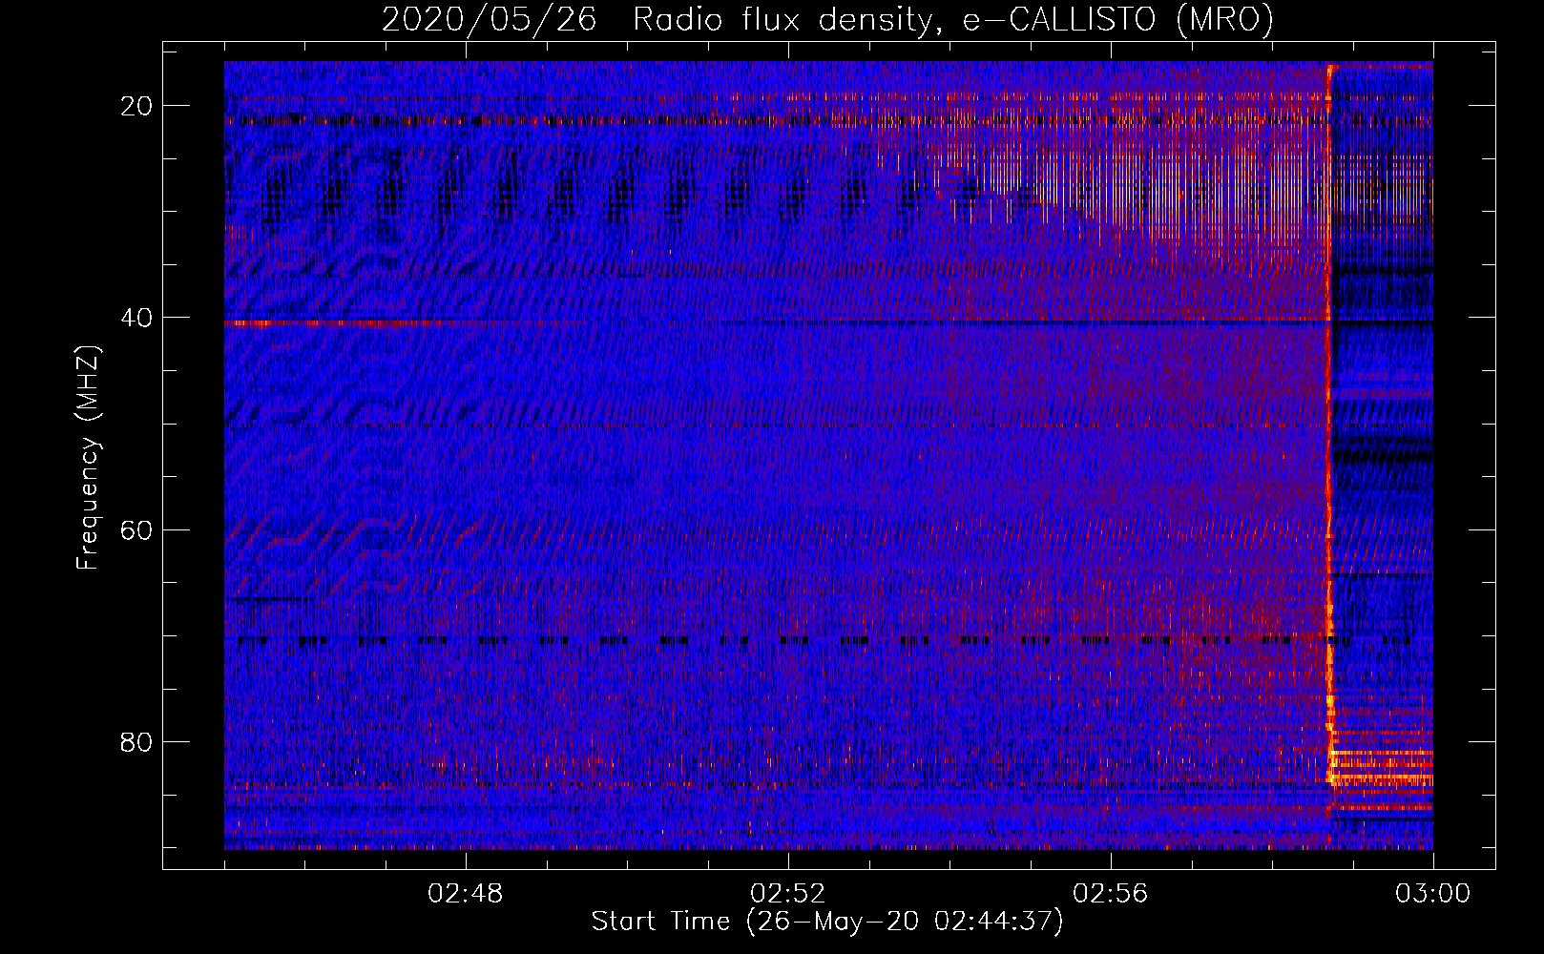The height and width of the screenshot is (954, 1544).
Task: Click the 02:56 time tick label
Action: [1111, 894]
